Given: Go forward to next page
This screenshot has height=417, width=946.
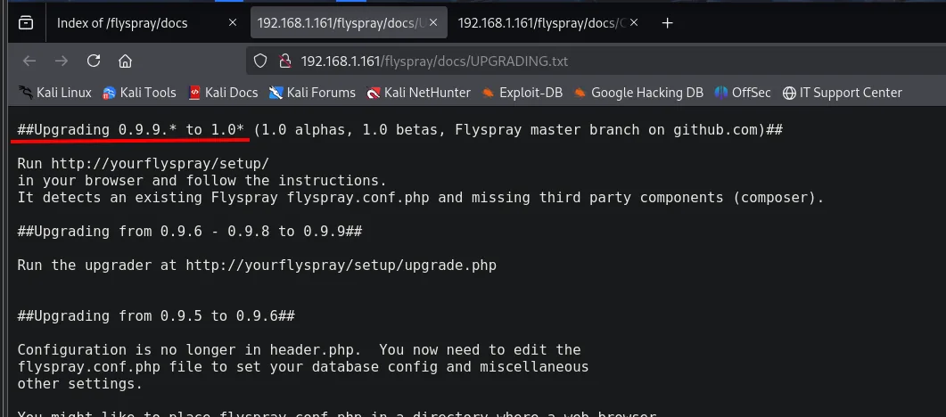Looking at the screenshot, I should point(61,61).
